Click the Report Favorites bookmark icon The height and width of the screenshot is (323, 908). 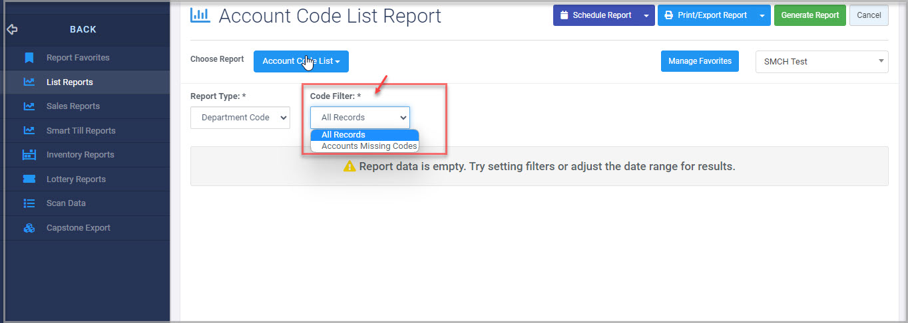coord(29,58)
